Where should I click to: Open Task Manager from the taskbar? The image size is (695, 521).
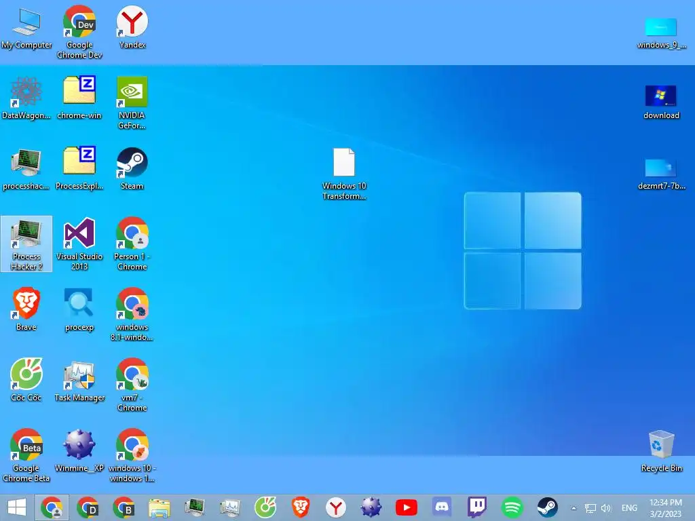(229, 507)
